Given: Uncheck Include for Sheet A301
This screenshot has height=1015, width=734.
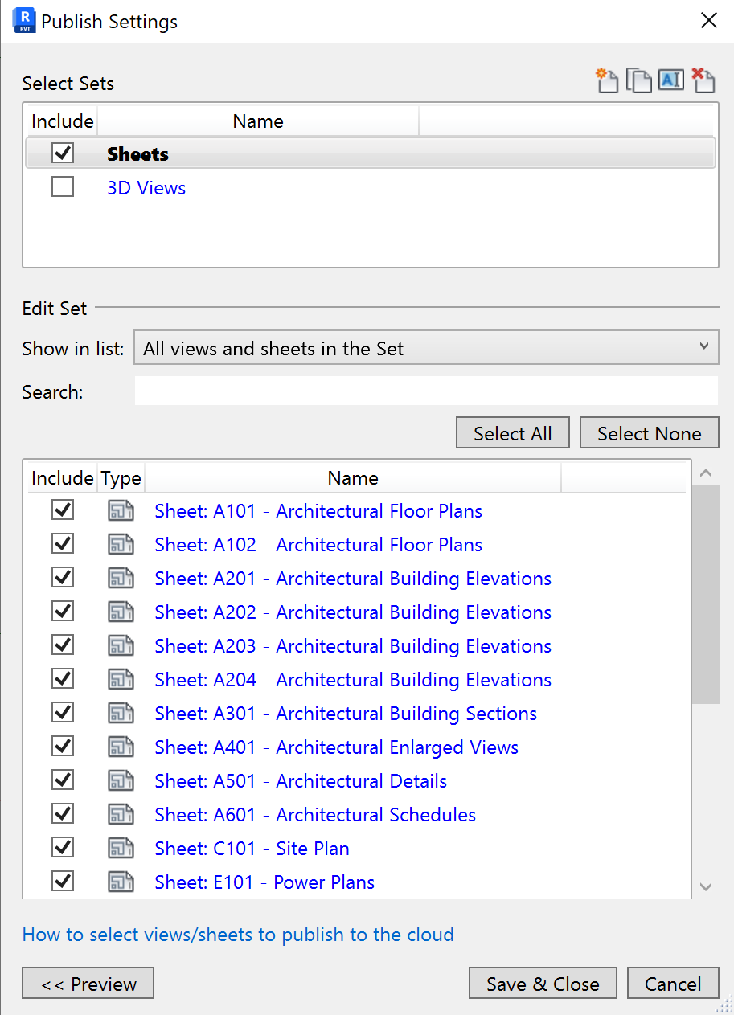Looking at the screenshot, I should (62, 712).
